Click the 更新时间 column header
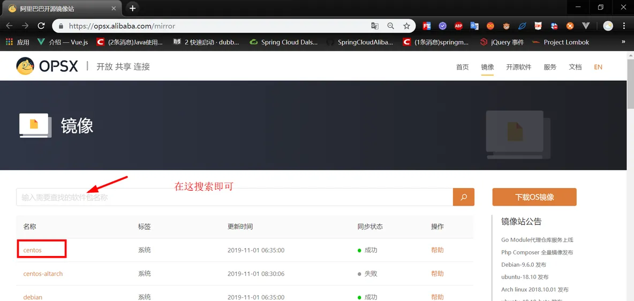Screen dimensions: 634x301 point(240,227)
